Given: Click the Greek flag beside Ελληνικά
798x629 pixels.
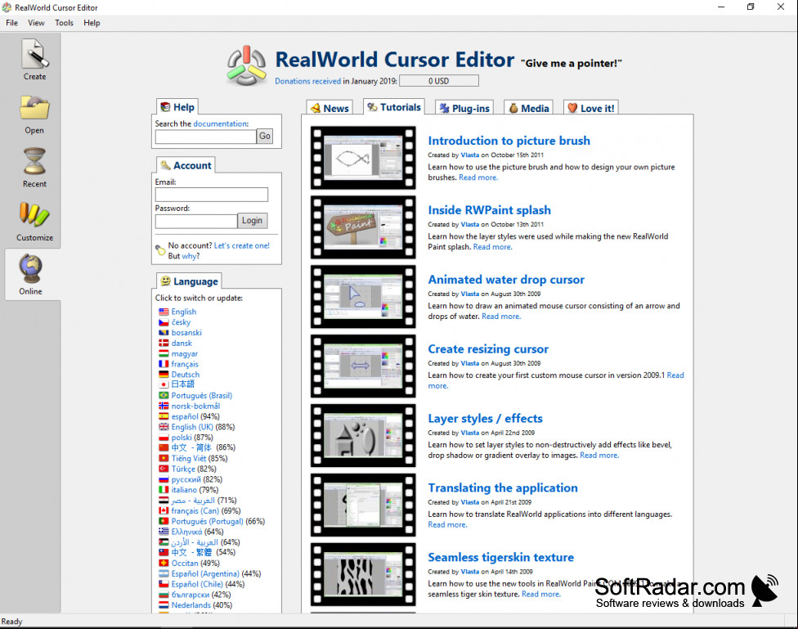Looking at the screenshot, I should pyautogui.click(x=164, y=531).
